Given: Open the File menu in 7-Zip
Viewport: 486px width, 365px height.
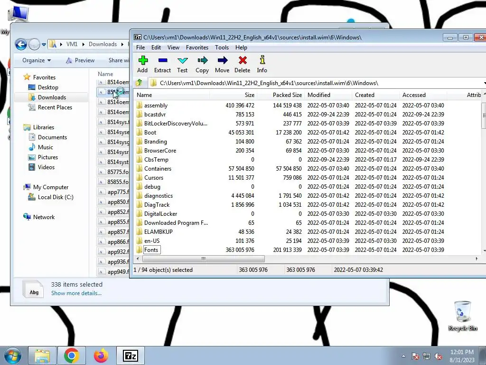Looking at the screenshot, I should 140,48.
